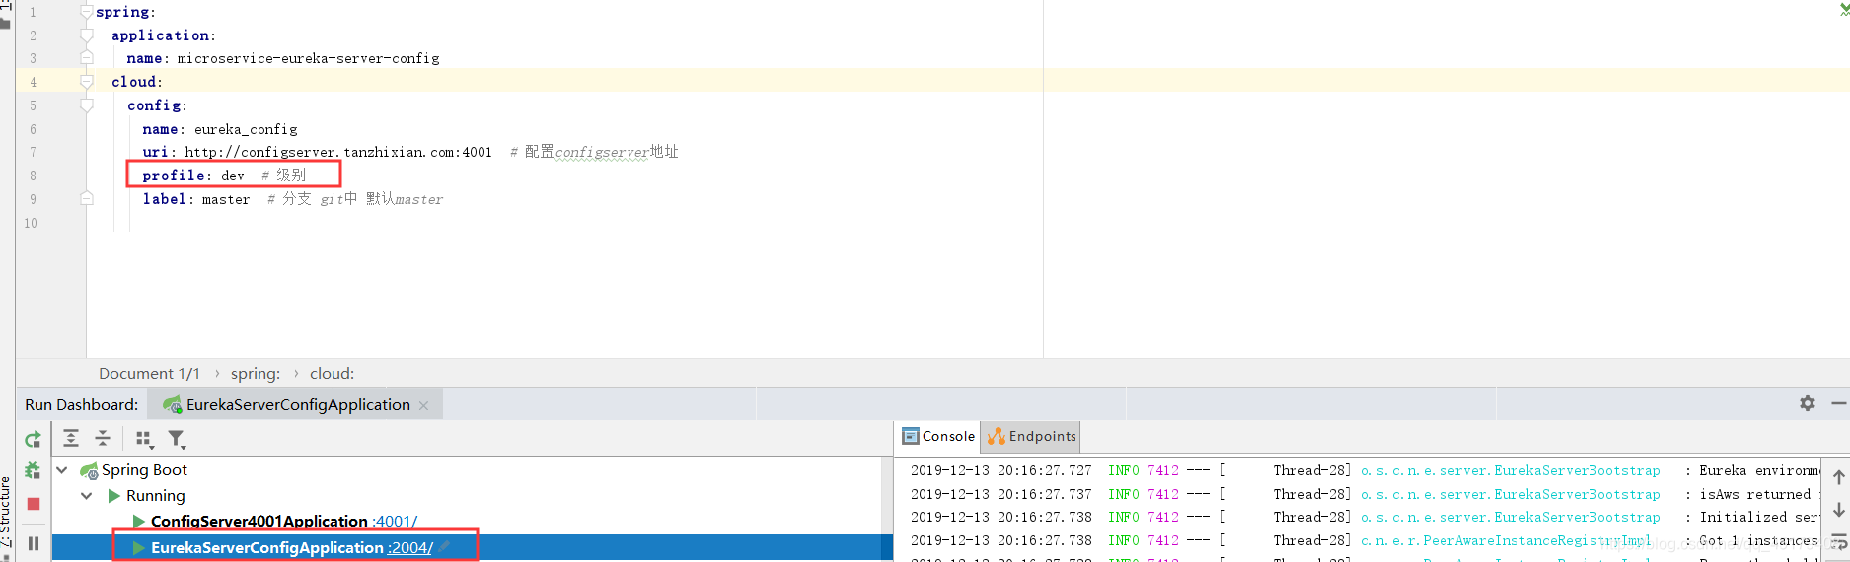
Task: Click the configserver uri value on line 7
Action: 338,152
